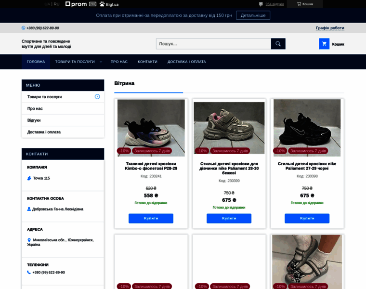Click person icon beside Добровська Ганна
The image size is (366, 289).
tap(29, 209)
